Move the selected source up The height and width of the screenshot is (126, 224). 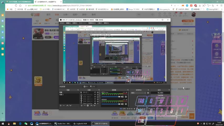(91, 106)
